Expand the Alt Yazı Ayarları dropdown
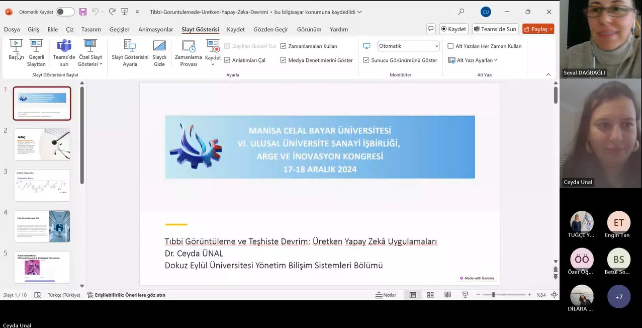 (x=473, y=60)
